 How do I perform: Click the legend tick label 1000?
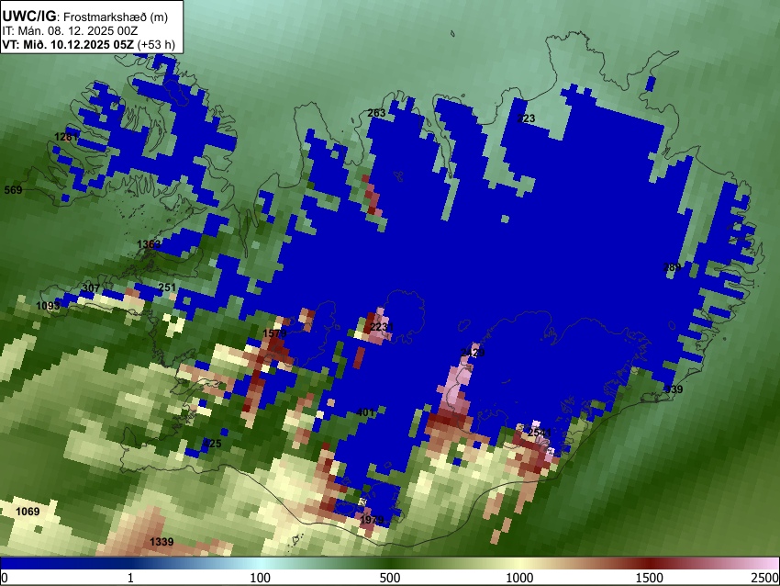pyautogui.click(x=519, y=578)
